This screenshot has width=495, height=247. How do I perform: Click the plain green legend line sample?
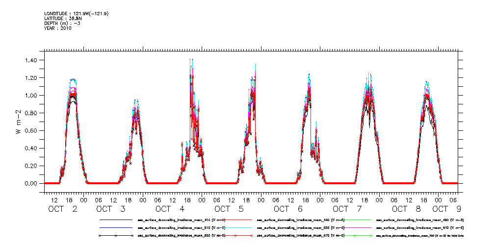coord(355,220)
